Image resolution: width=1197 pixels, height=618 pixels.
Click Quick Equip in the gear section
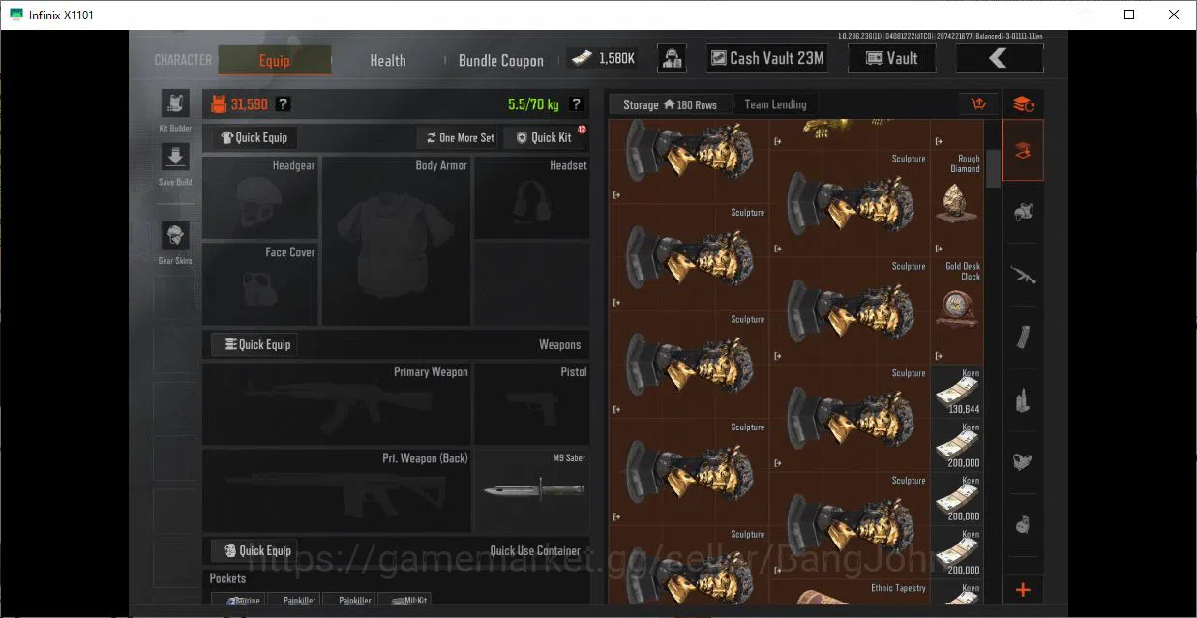point(254,137)
